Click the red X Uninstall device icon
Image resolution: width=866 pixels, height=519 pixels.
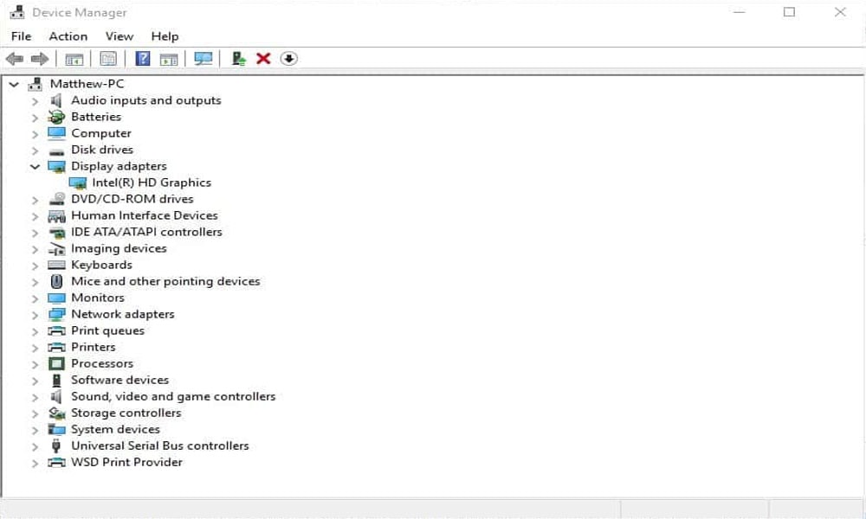[x=263, y=59]
